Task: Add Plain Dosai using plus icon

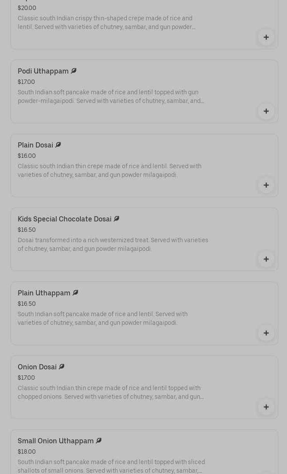Action: pyautogui.click(x=266, y=185)
